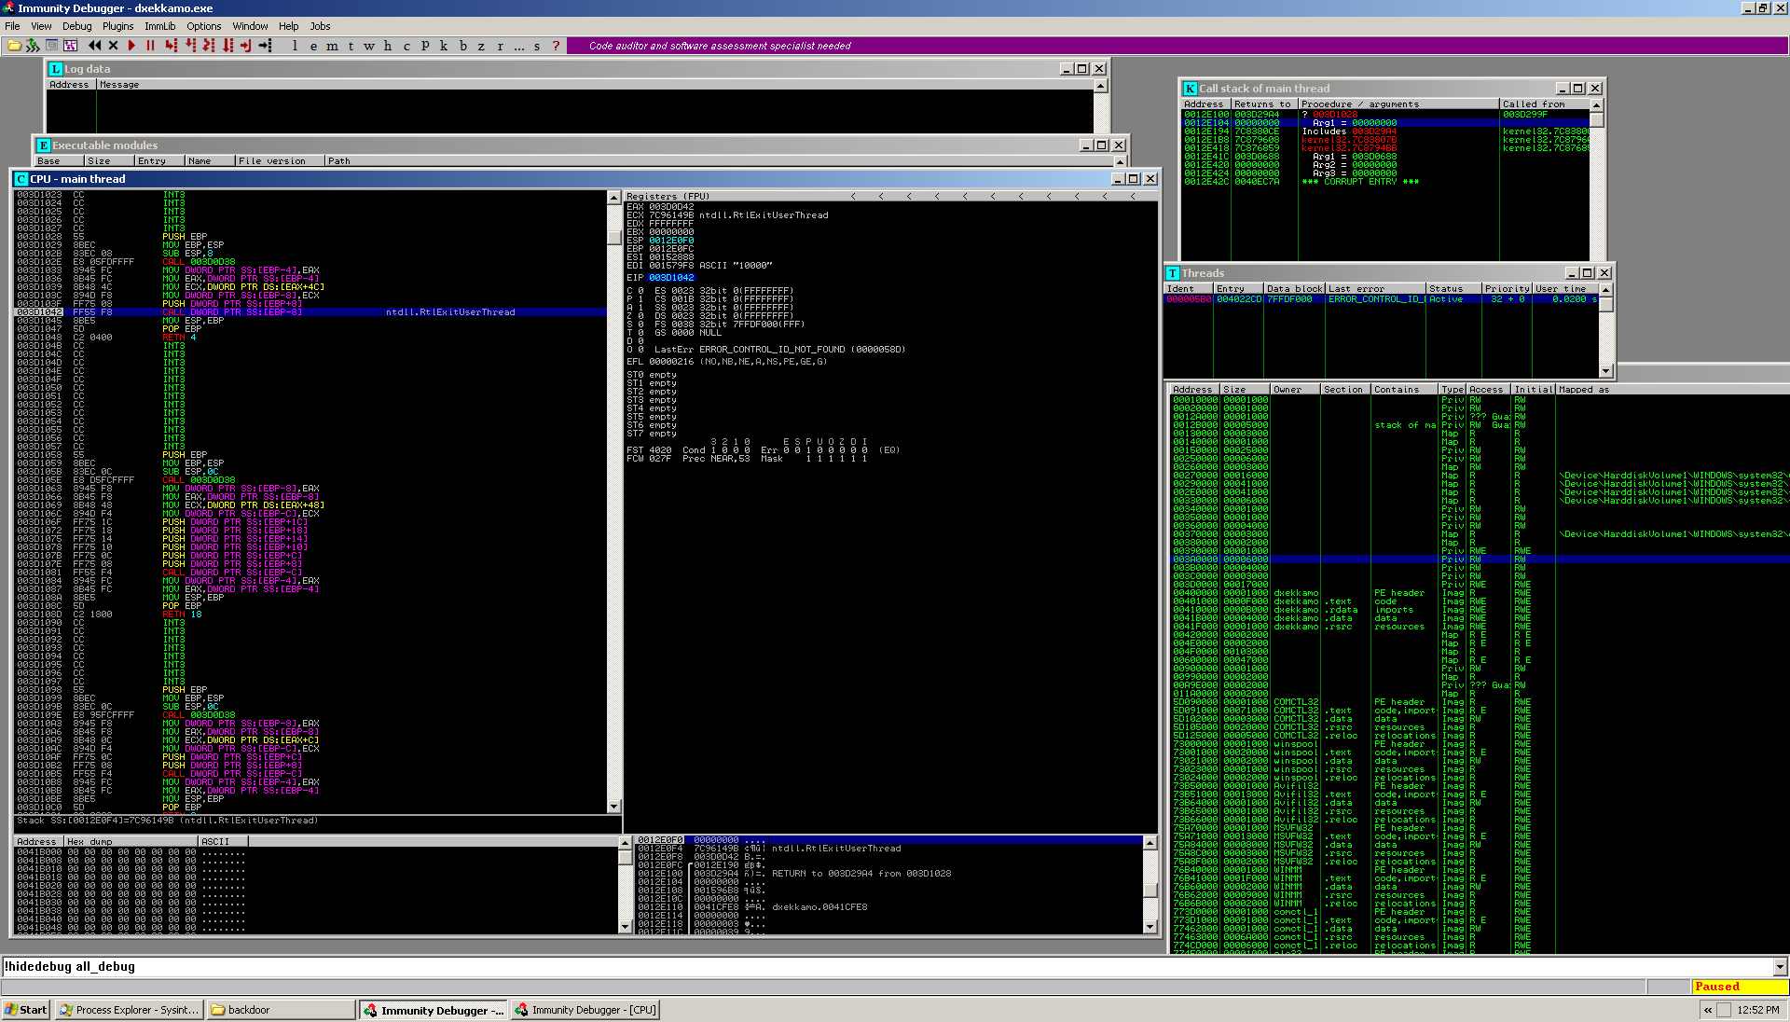Click the Hex dump column header

(x=131, y=841)
